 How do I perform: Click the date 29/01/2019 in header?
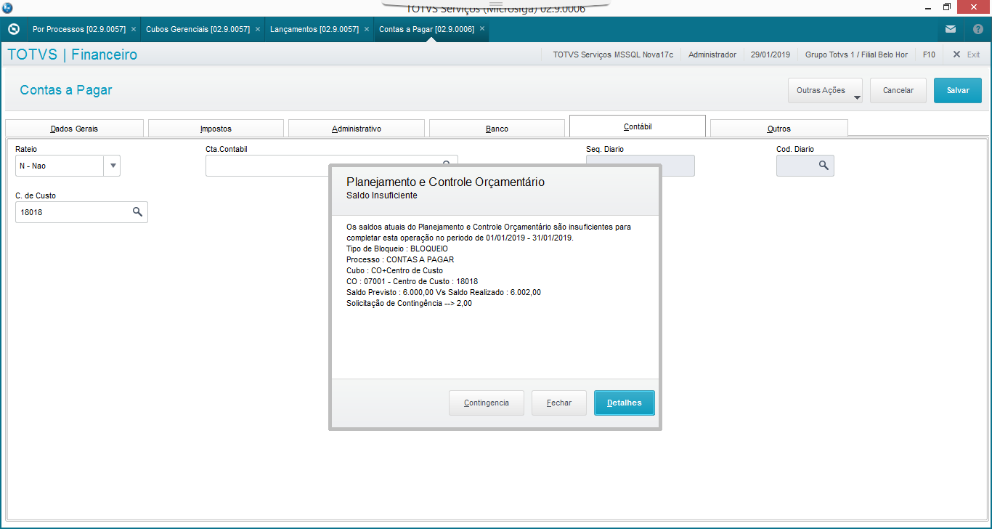coord(770,54)
